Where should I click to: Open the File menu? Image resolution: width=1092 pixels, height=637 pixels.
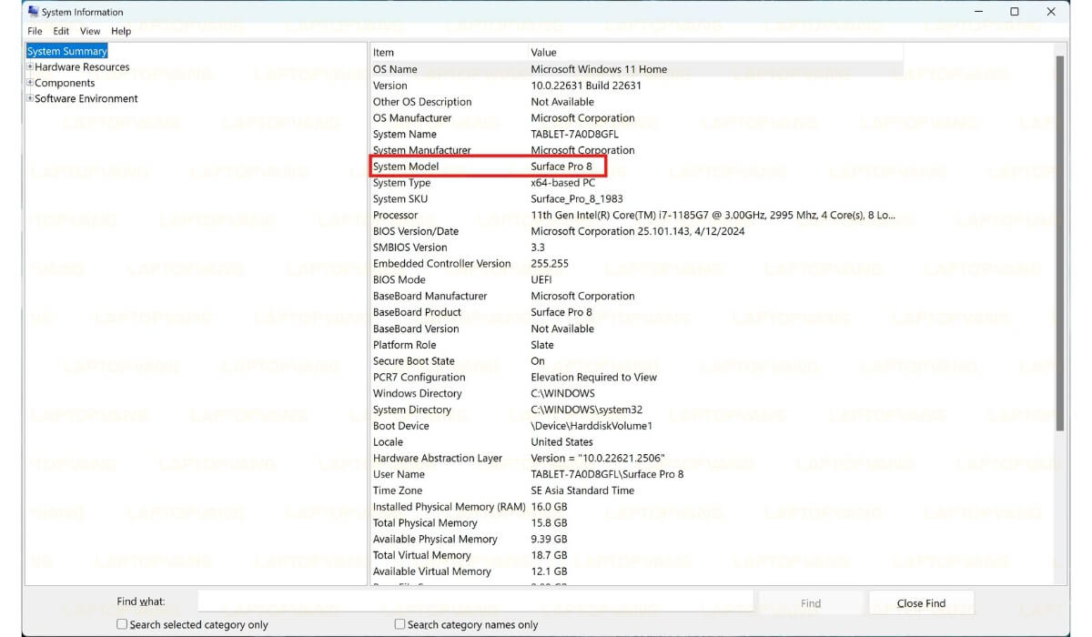[35, 31]
